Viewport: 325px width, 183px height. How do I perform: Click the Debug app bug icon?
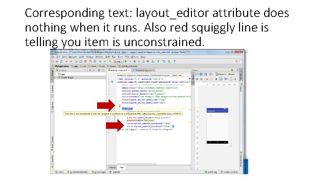tap(134, 61)
